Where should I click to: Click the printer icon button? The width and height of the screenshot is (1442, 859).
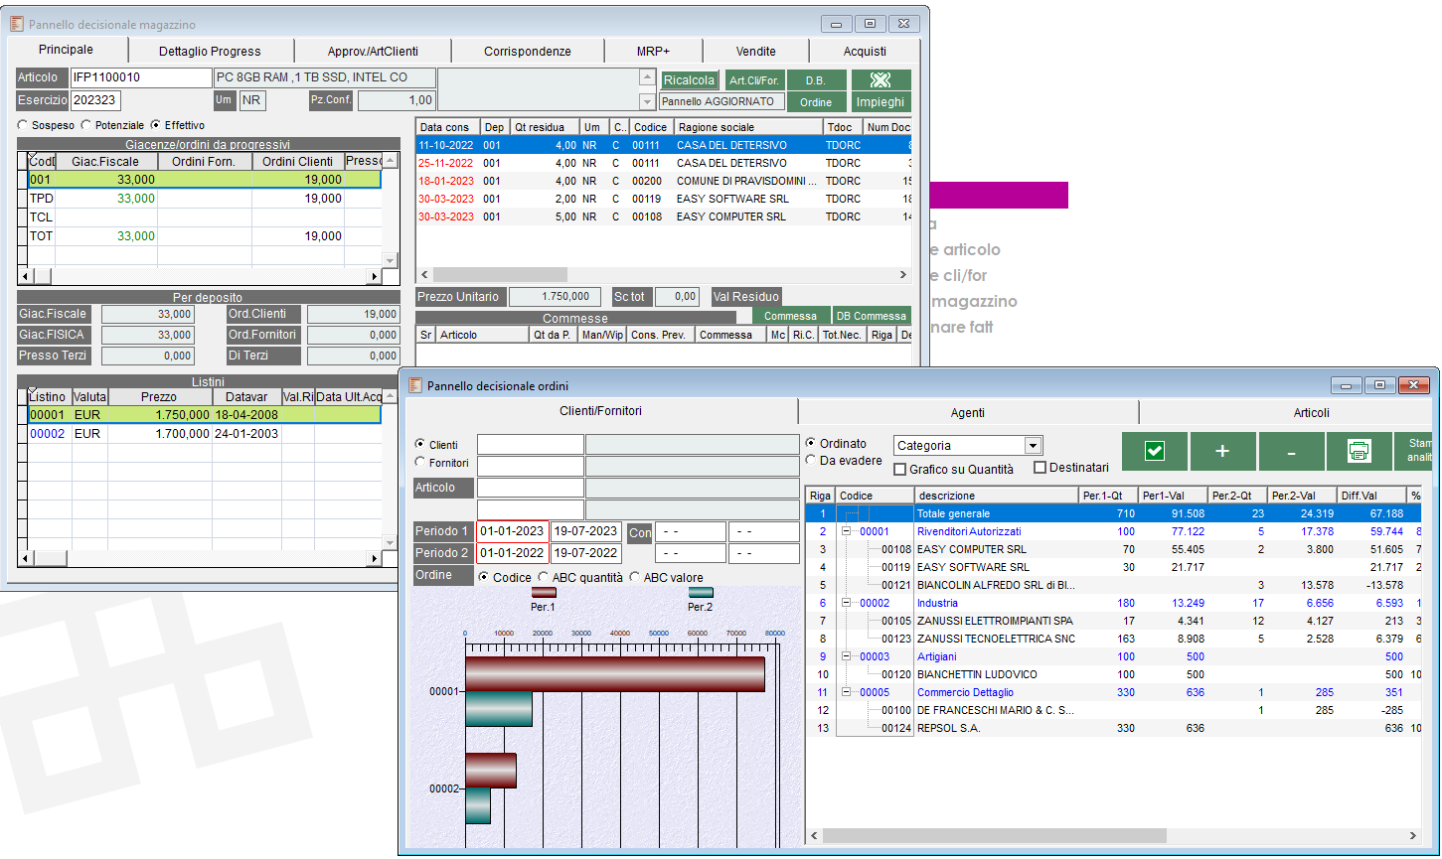(1359, 452)
